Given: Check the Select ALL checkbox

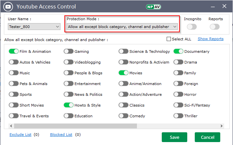Looking at the screenshot, I should coord(169,39).
